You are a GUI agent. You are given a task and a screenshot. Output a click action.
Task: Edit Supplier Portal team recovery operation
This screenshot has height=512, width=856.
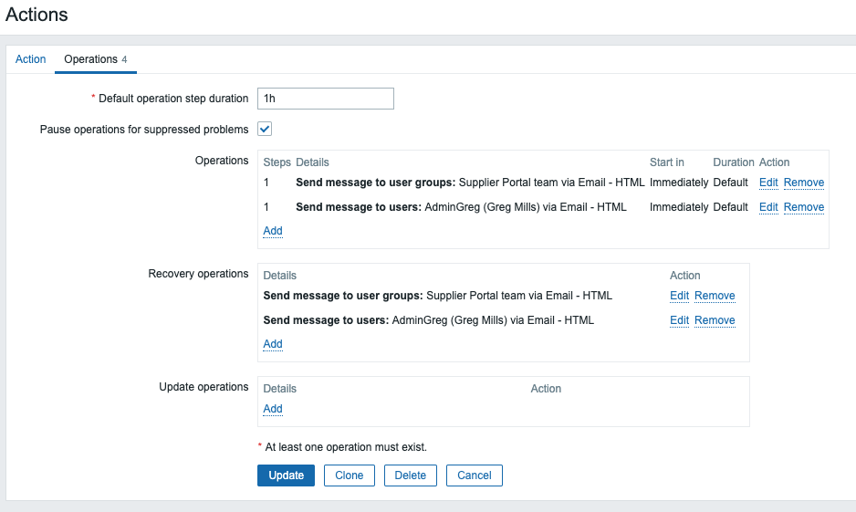coord(679,296)
